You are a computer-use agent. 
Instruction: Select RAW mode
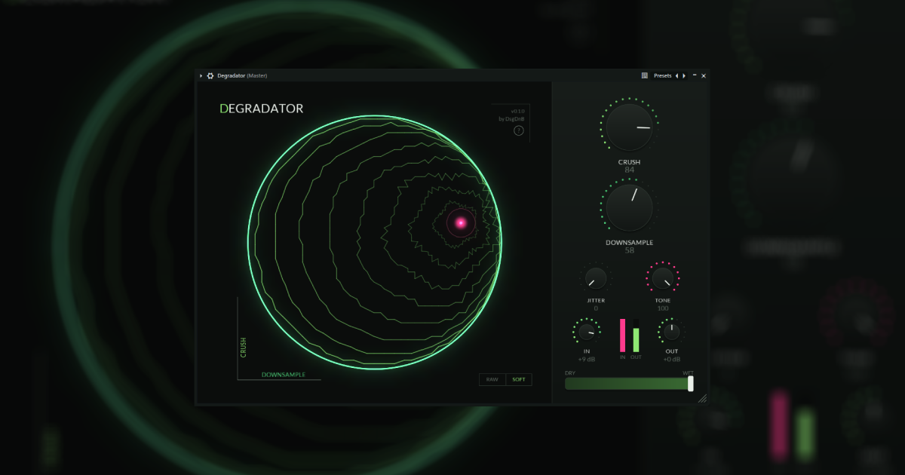click(x=492, y=379)
